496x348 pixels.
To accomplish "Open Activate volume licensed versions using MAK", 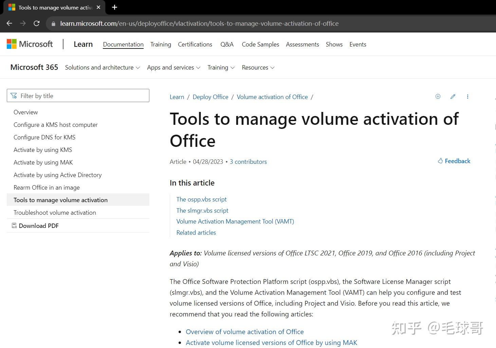I will pos(272,343).
